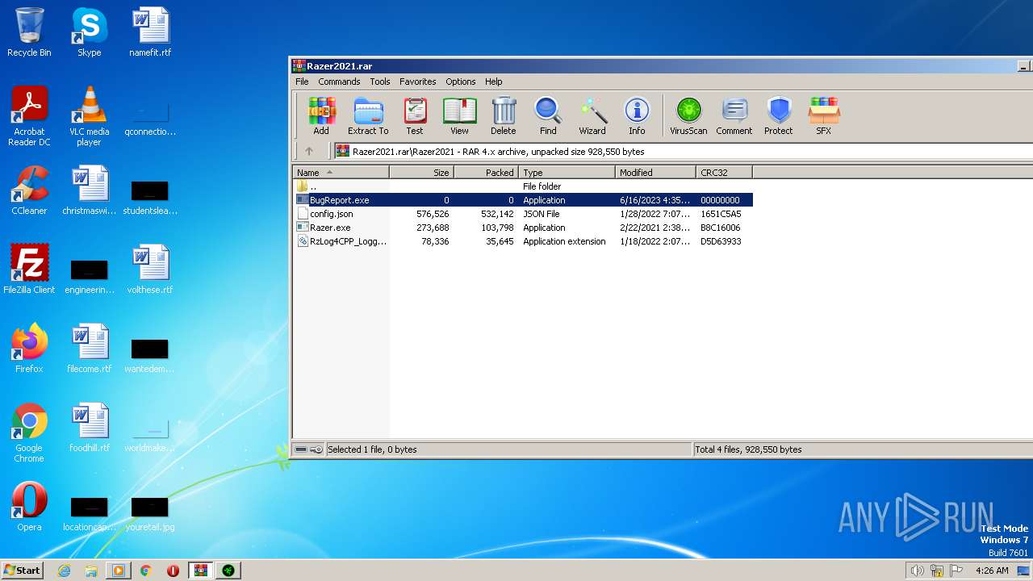Viewport: 1033px width, 581px height.
Task: Select Razer.exe in the file list
Action: (x=522, y=228)
